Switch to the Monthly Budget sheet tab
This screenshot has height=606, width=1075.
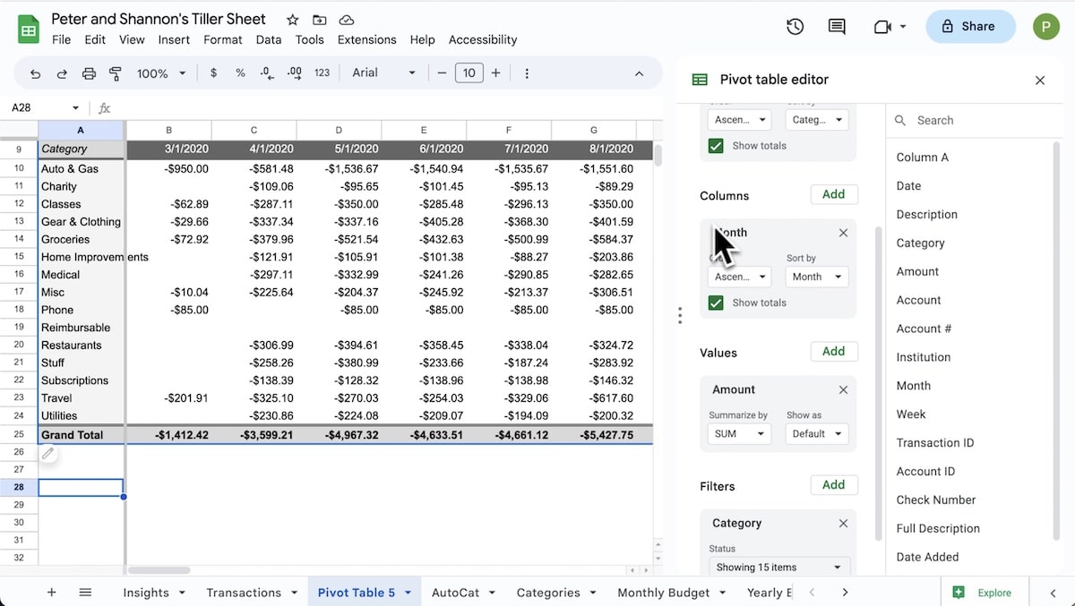(x=664, y=593)
